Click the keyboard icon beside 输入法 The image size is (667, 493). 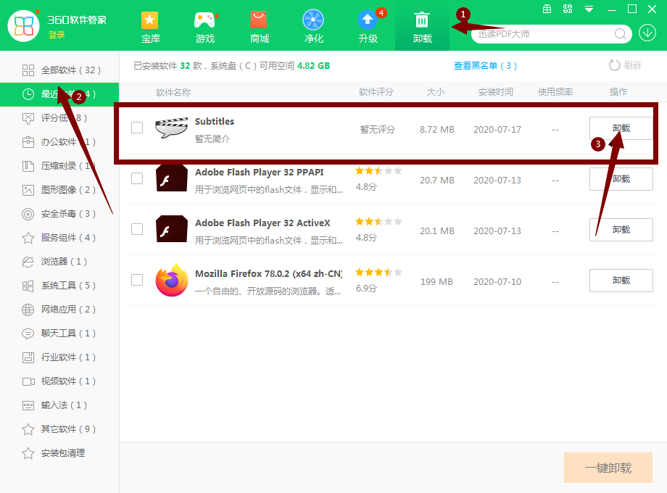[x=28, y=405]
